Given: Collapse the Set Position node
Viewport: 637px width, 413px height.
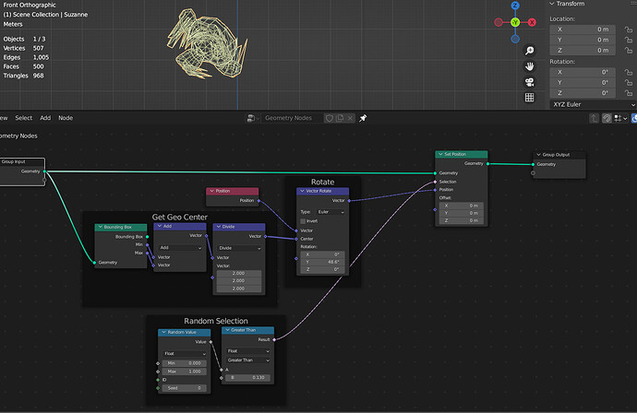Looking at the screenshot, I should (x=440, y=154).
